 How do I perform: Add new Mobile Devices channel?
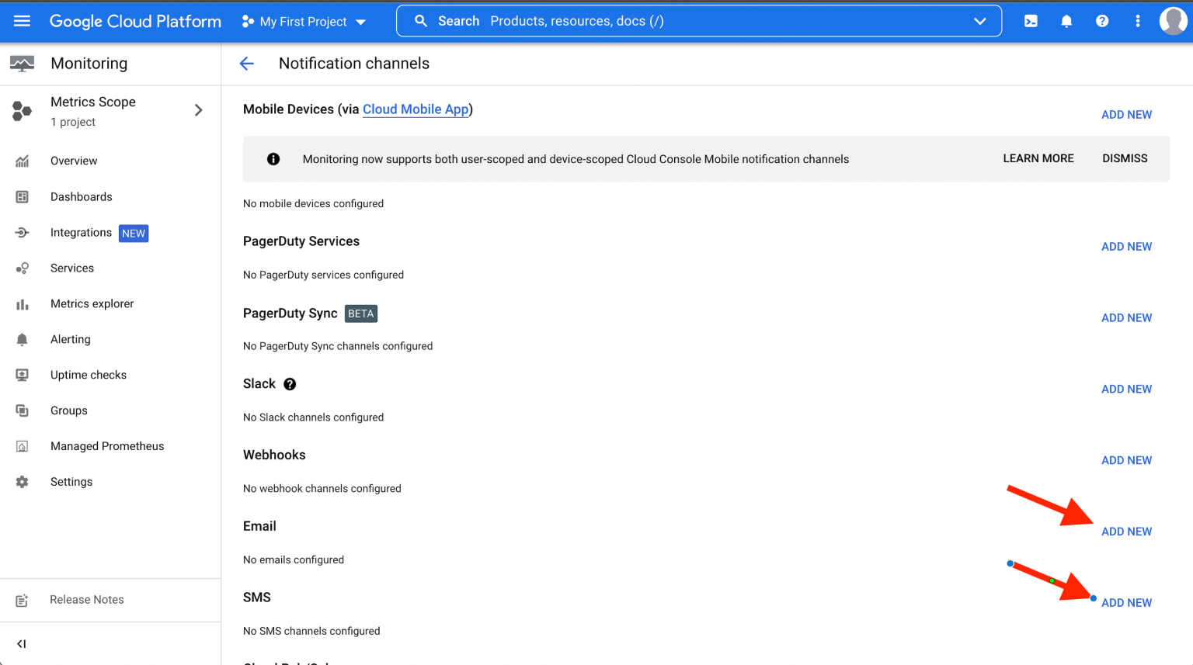click(x=1126, y=115)
